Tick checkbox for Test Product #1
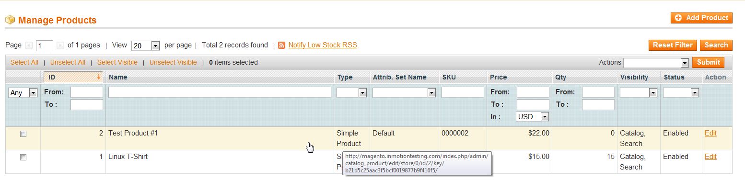 (23, 135)
